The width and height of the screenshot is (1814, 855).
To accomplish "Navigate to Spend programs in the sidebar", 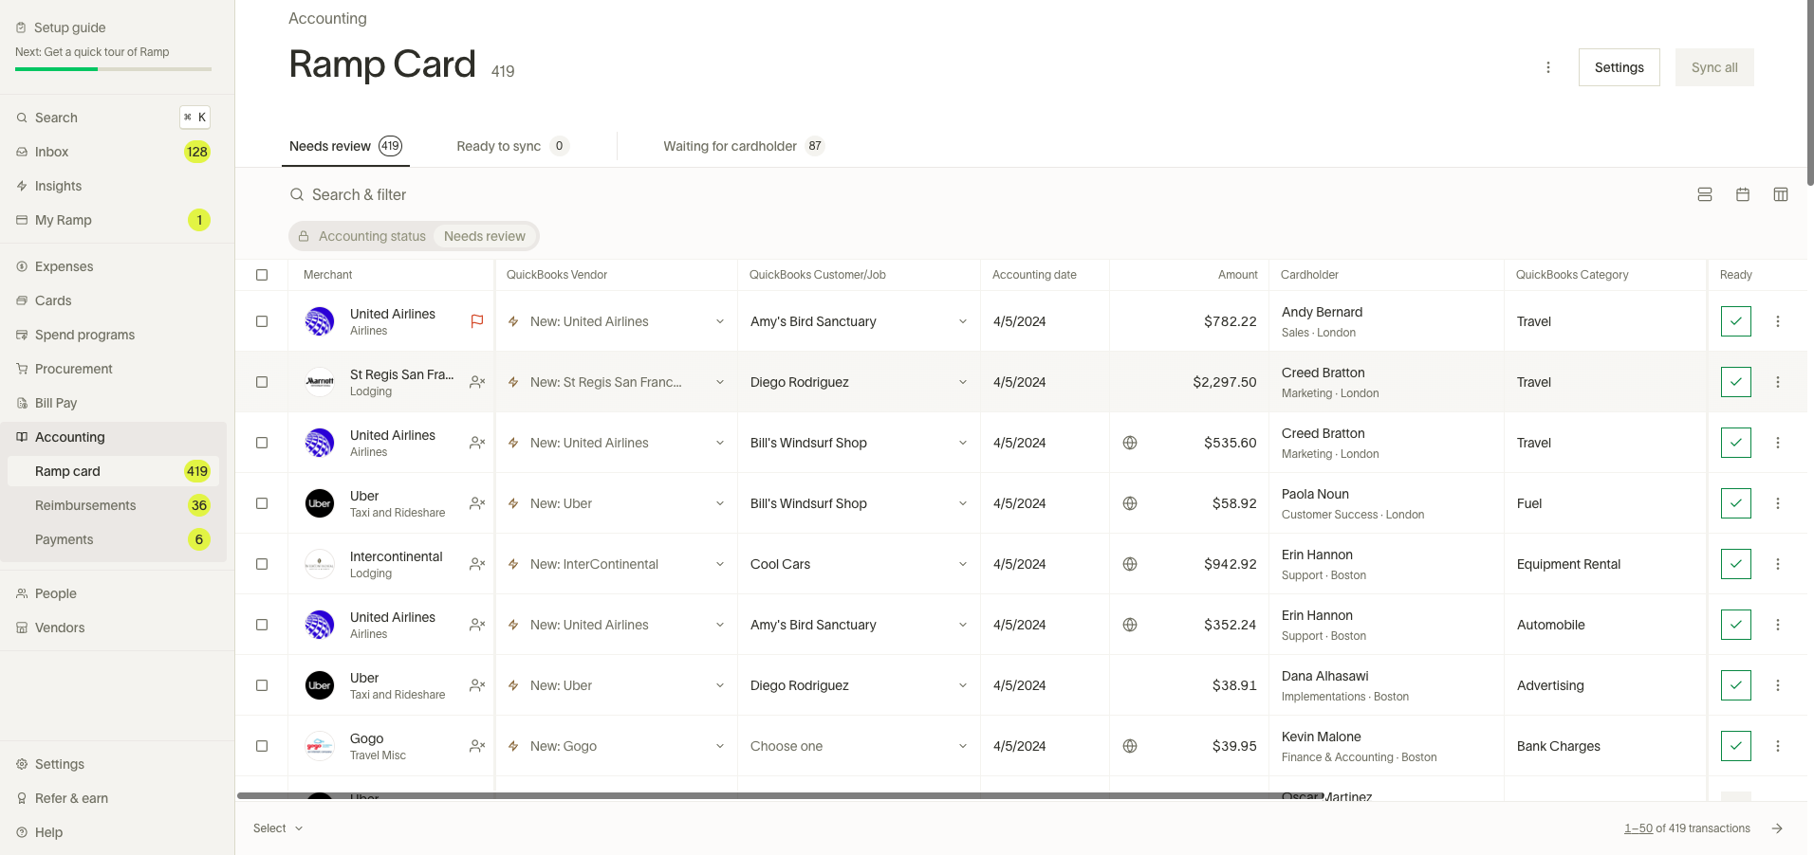I will (x=84, y=335).
